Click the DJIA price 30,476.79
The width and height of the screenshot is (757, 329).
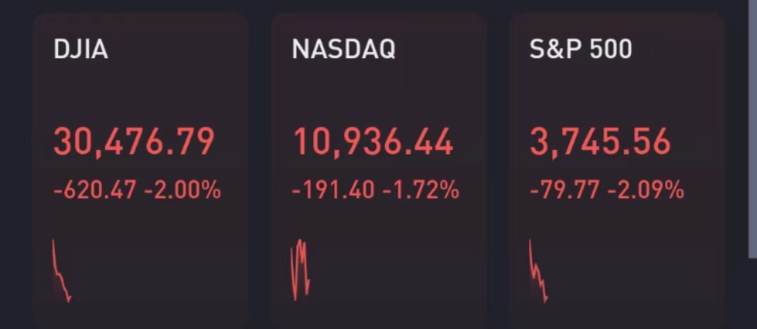[134, 142]
